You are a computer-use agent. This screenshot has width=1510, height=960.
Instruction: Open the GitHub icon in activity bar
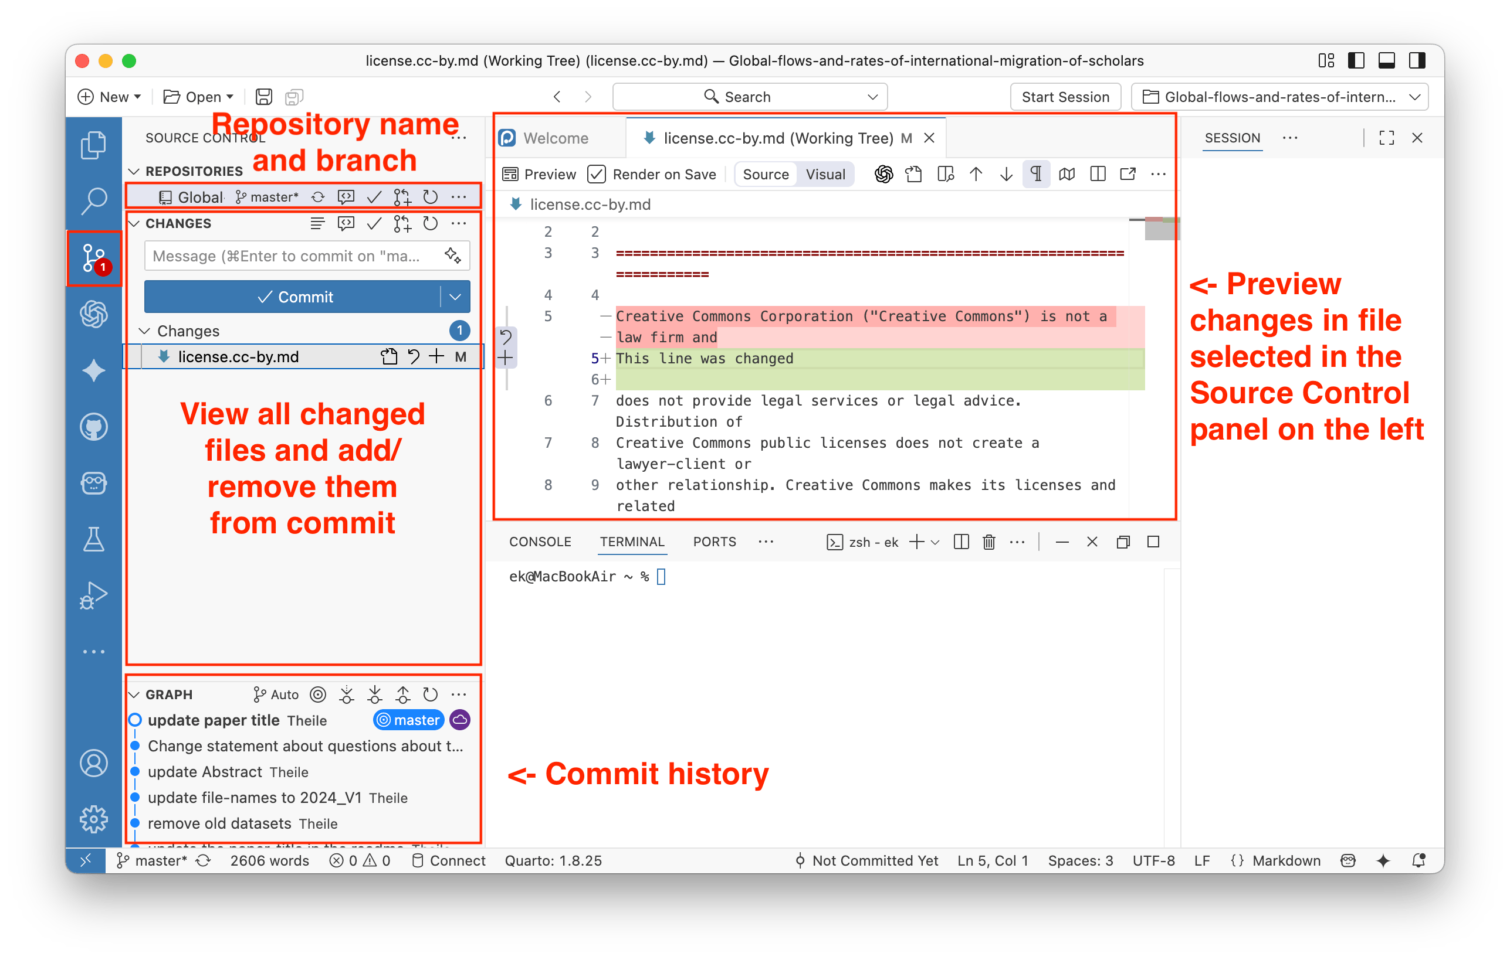(x=94, y=427)
